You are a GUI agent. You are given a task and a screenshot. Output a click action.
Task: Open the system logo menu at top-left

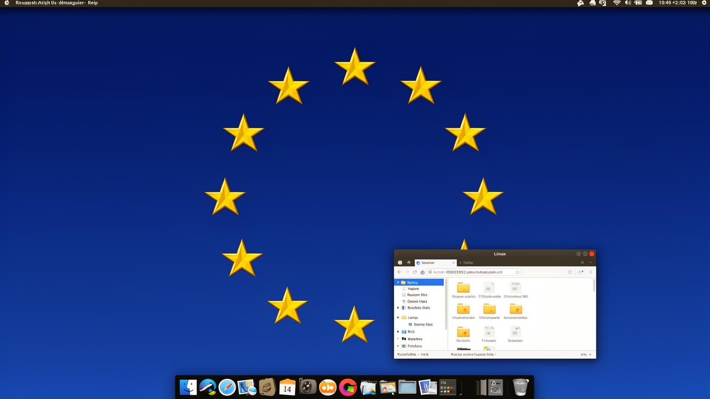pos(7,3)
